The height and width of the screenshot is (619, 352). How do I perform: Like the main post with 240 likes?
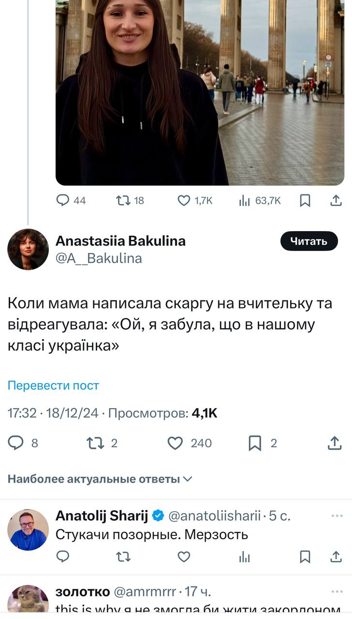click(x=175, y=443)
